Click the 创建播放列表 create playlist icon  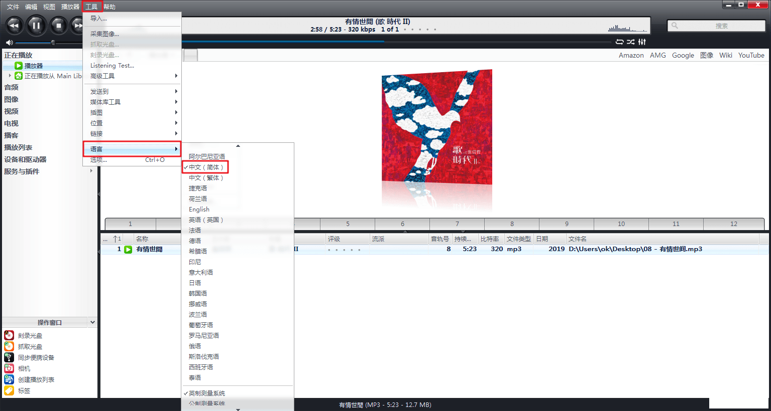click(9, 379)
